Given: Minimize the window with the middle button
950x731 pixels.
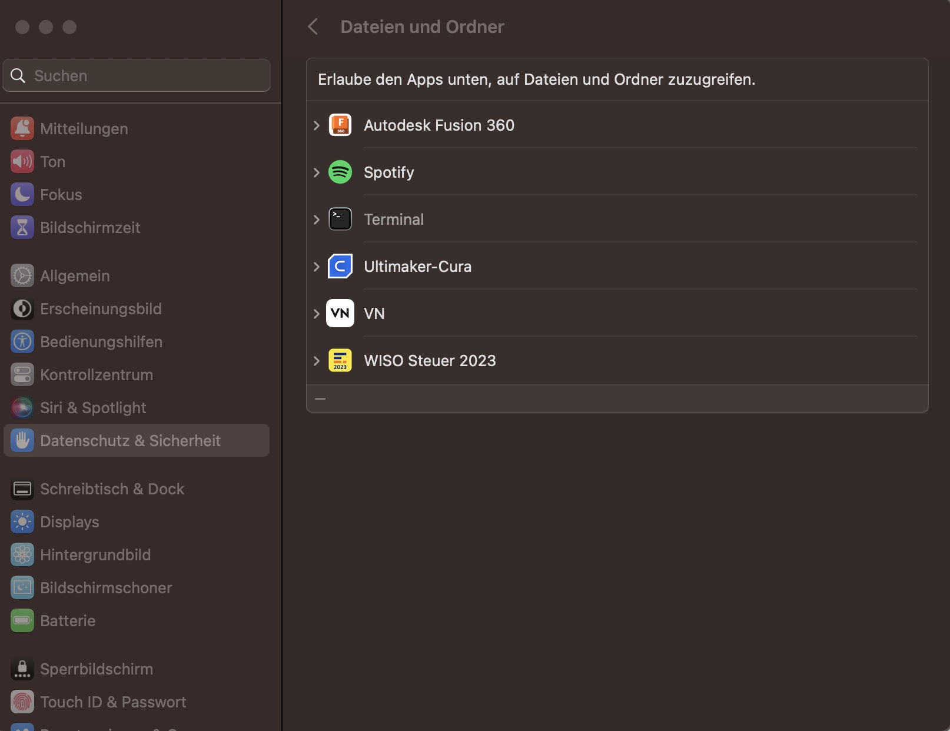Looking at the screenshot, I should point(46,27).
